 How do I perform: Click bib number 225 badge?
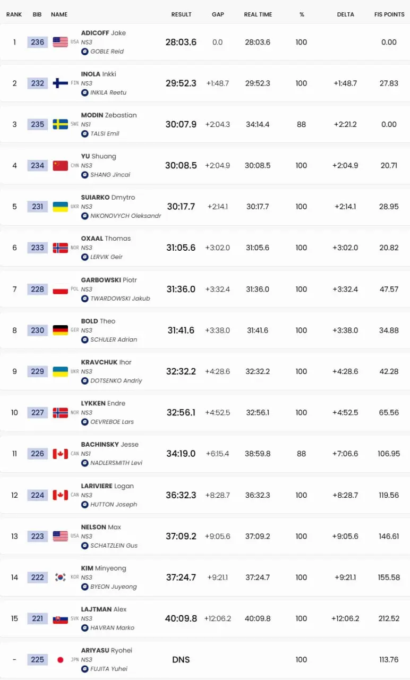coord(37,660)
